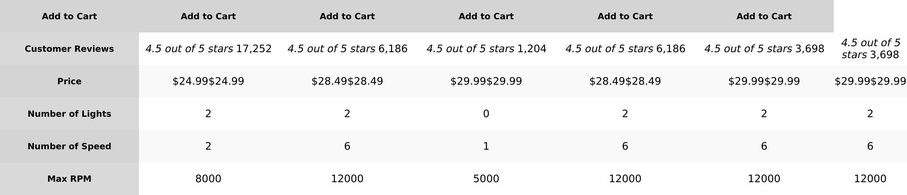The image size is (907, 195).
Task: Click the Price row header
Action: point(69,81)
